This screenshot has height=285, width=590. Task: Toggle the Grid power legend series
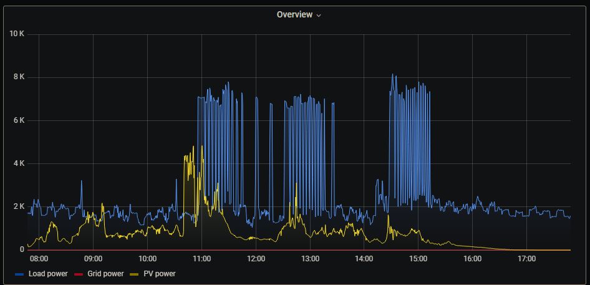[x=105, y=274]
